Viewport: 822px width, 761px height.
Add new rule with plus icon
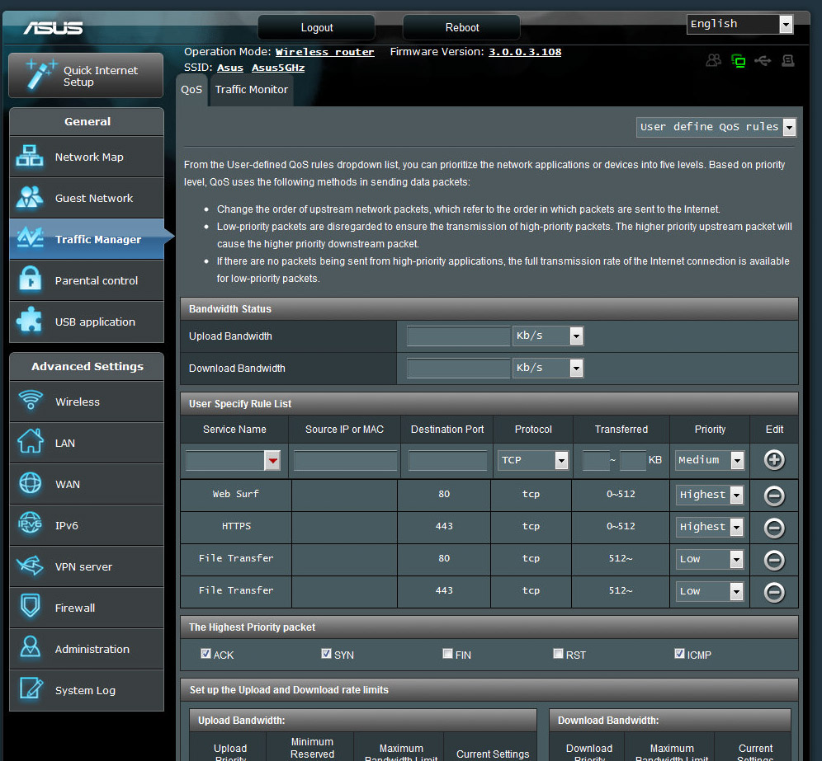pyautogui.click(x=774, y=460)
